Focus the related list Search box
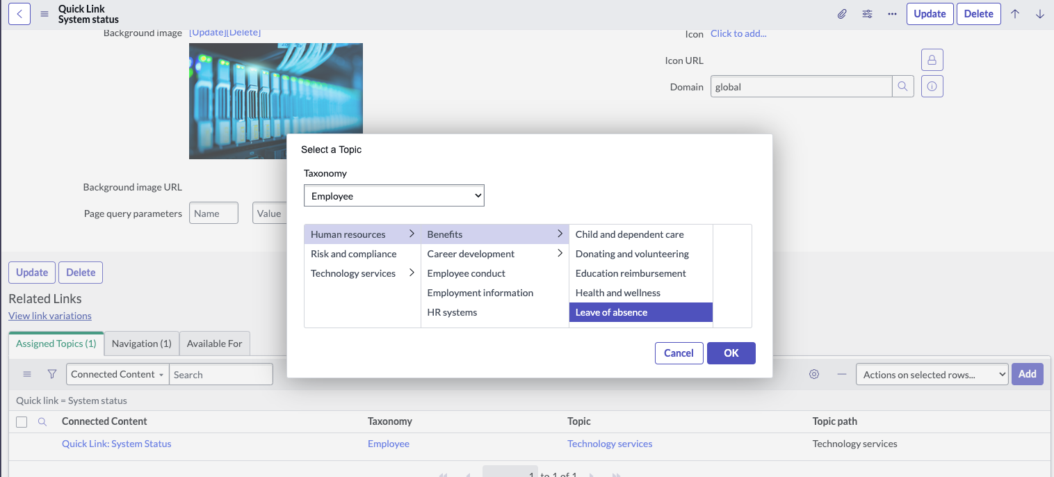This screenshot has height=477, width=1054. tap(221, 374)
